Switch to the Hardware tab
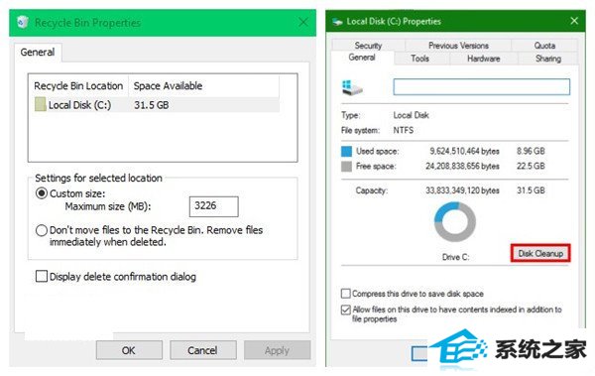The image size is (595, 376). [x=484, y=59]
